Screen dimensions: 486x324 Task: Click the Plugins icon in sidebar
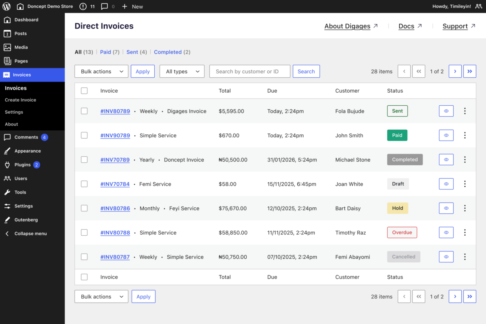[x=7, y=165]
